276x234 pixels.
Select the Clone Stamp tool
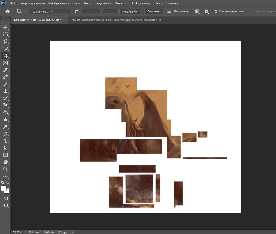tap(5, 91)
